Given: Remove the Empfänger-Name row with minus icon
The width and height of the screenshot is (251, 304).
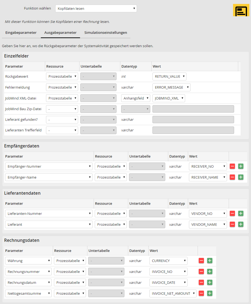Looking at the screenshot, I should pos(232,177).
